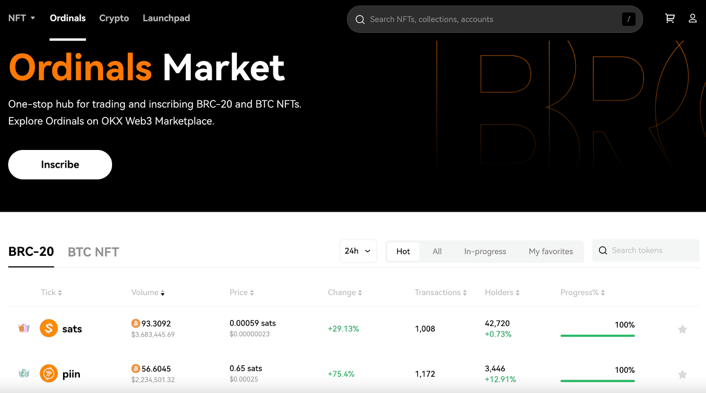Select the Hot filter tab
Screen dimensions: 706x393
403,251
